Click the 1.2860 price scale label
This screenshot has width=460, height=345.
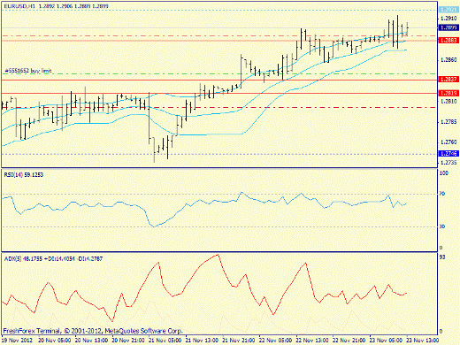point(448,60)
